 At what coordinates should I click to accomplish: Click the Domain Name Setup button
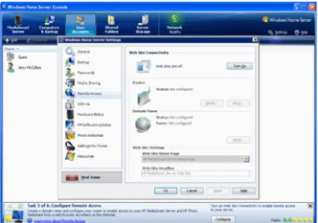[x=238, y=140]
